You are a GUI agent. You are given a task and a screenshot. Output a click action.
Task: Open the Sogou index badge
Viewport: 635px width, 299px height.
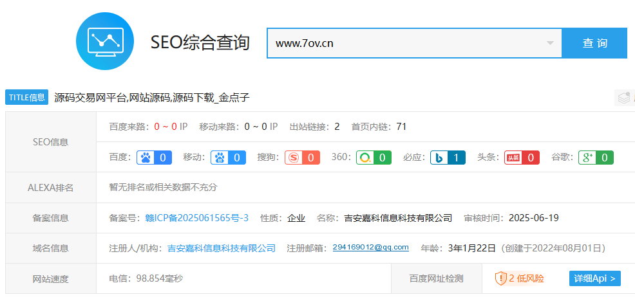[x=302, y=158]
